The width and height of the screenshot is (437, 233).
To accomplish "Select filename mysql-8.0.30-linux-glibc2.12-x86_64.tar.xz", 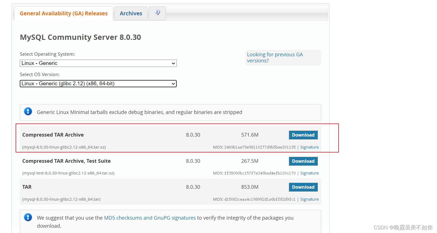I will (x=64, y=147).
